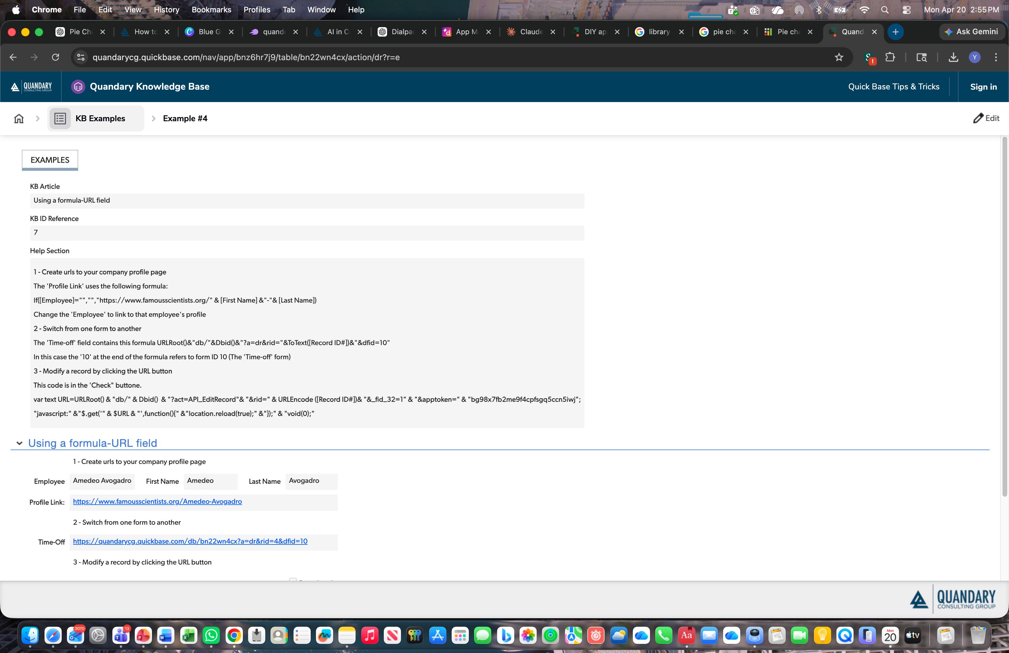The height and width of the screenshot is (653, 1009).
Task: Launch WhatsApp from the Dock
Action: [x=211, y=635]
